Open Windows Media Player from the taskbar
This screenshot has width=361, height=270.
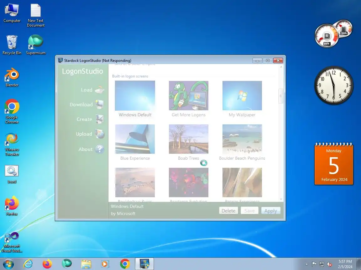[x=105, y=264]
